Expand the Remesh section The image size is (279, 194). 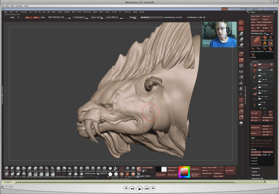pyautogui.click(x=254, y=158)
